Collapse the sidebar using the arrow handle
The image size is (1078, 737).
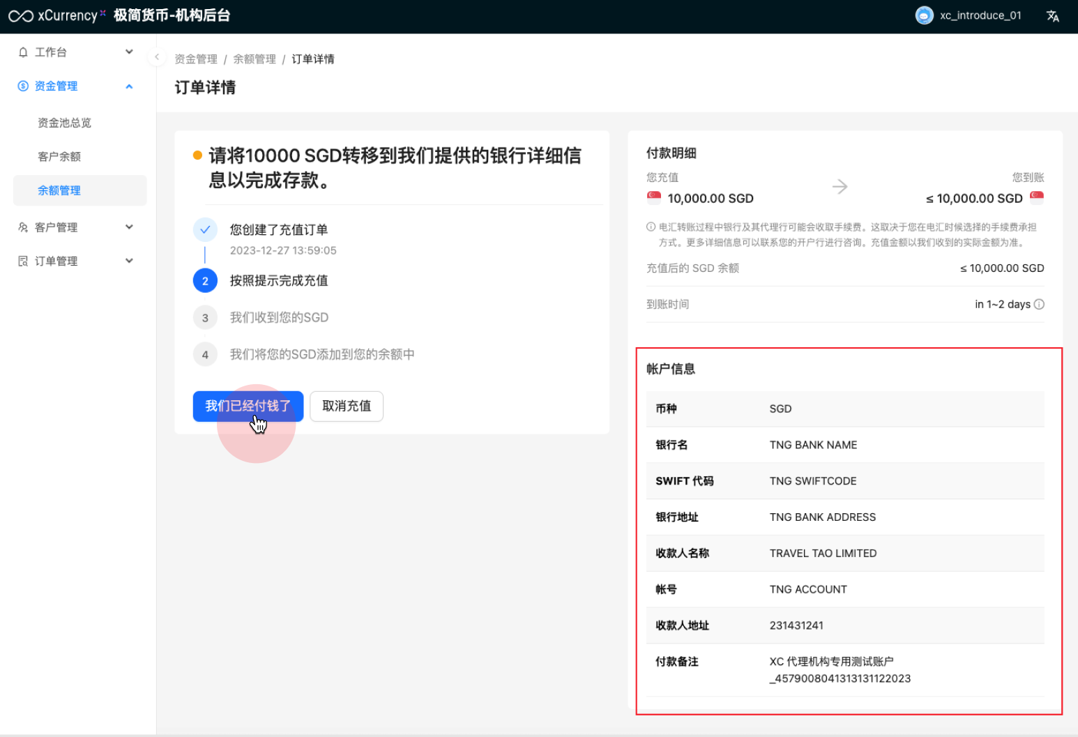tap(157, 57)
